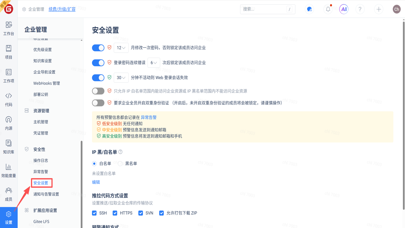Click the 续费/升级/扩容 link

coord(62,9)
